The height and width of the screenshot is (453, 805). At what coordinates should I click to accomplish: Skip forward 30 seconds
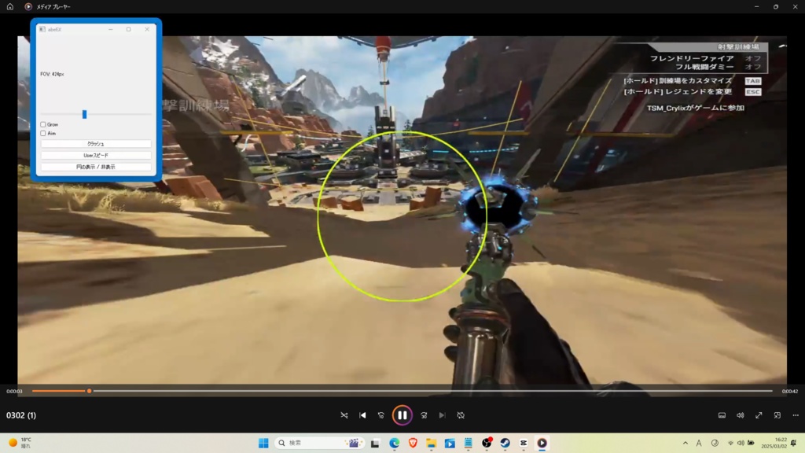click(424, 415)
